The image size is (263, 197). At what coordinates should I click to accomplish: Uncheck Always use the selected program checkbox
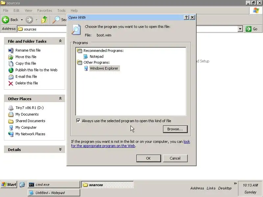point(78,121)
